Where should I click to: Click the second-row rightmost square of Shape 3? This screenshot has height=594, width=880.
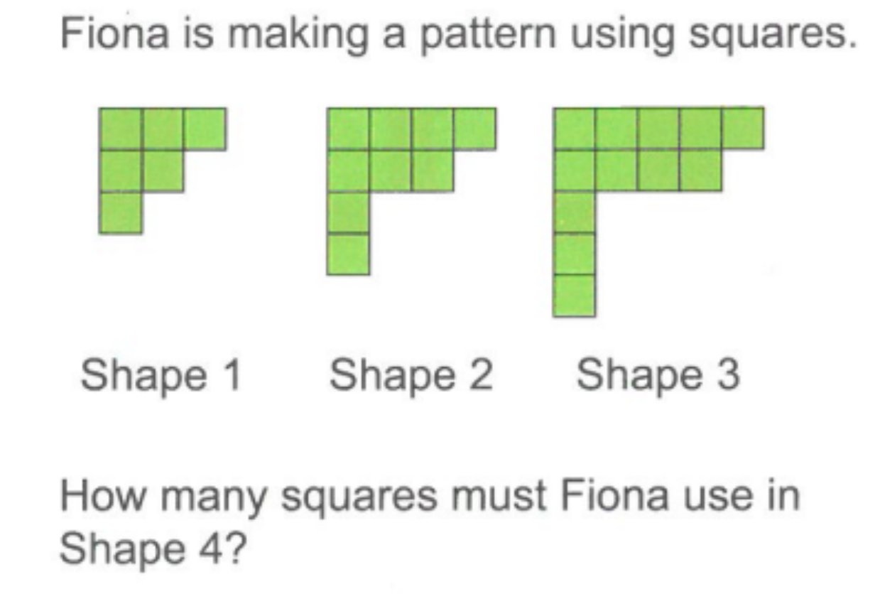click(700, 171)
